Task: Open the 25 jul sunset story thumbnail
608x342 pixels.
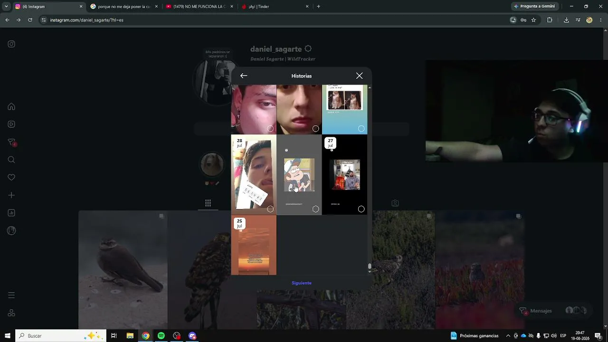Action: point(254,245)
